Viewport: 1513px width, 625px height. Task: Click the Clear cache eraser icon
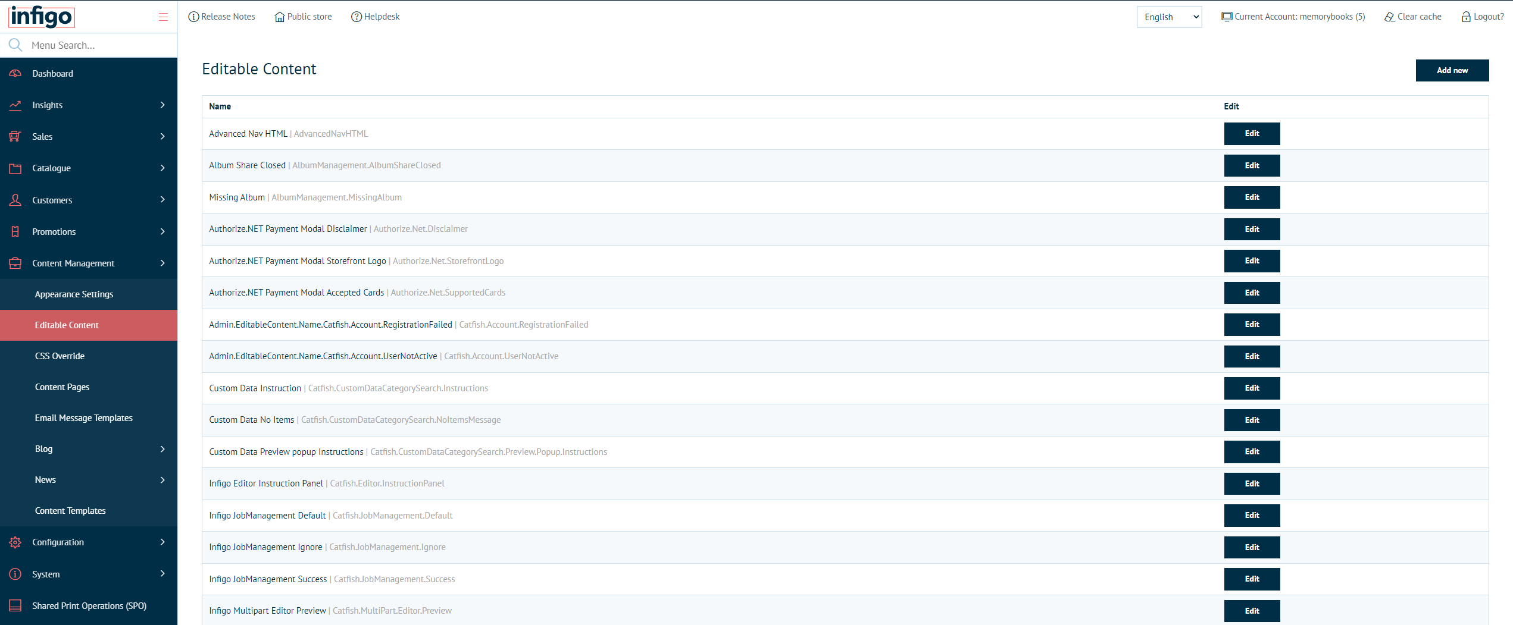pyautogui.click(x=1389, y=17)
